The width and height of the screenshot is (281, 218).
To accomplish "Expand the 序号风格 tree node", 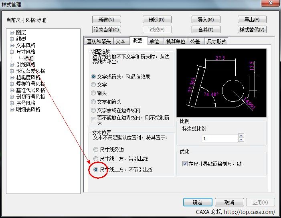I will point(12,103).
